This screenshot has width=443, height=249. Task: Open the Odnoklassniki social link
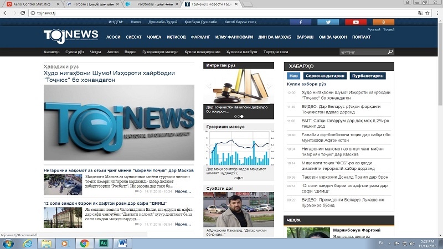tap(383, 22)
